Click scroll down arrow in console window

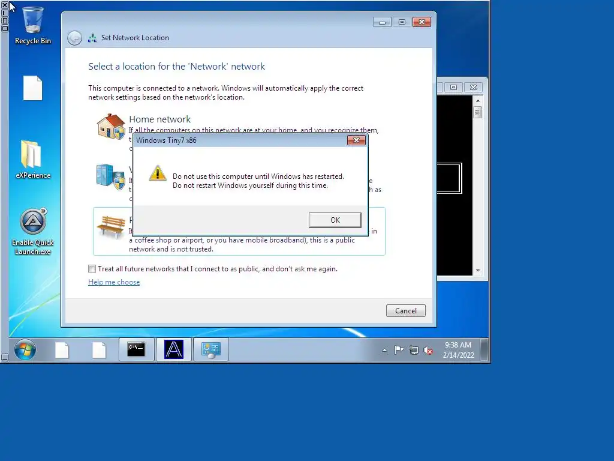pyautogui.click(x=478, y=271)
